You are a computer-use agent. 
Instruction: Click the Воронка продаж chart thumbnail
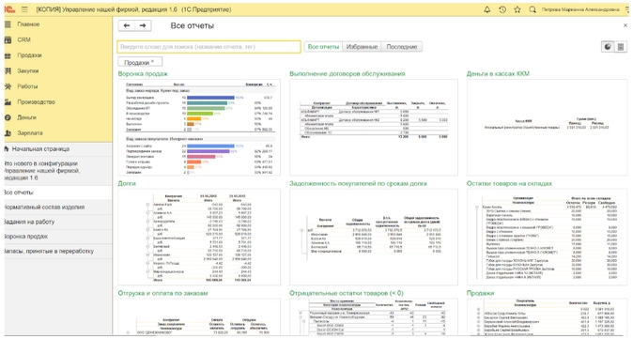pyautogui.click(x=199, y=127)
